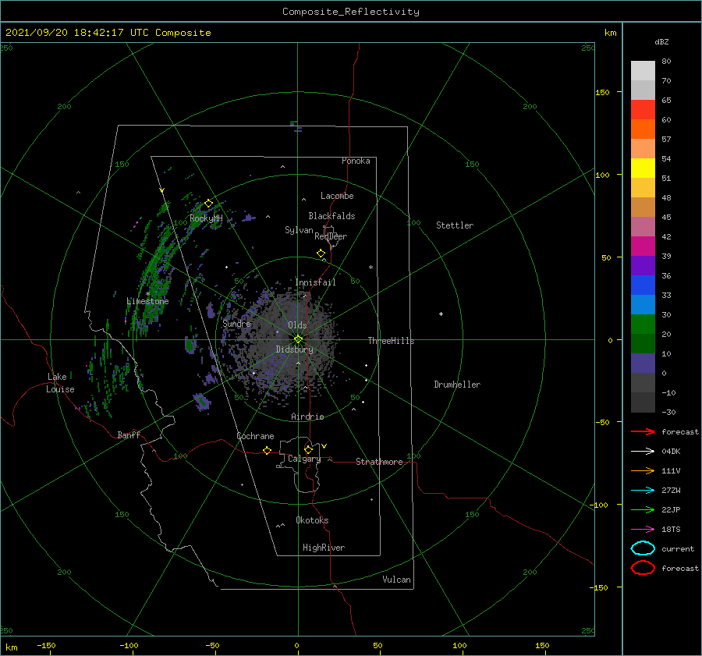
Task: Select the red forecast ellipse legend icon
Action: (x=643, y=568)
